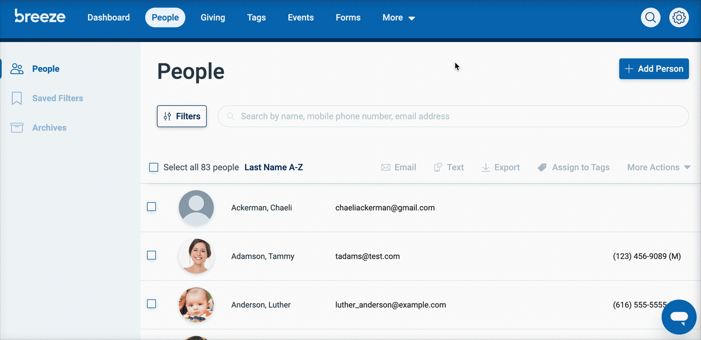Open the Adamson, Tammy name
Viewport: 701px width, 340px height.
click(x=262, y=256)
